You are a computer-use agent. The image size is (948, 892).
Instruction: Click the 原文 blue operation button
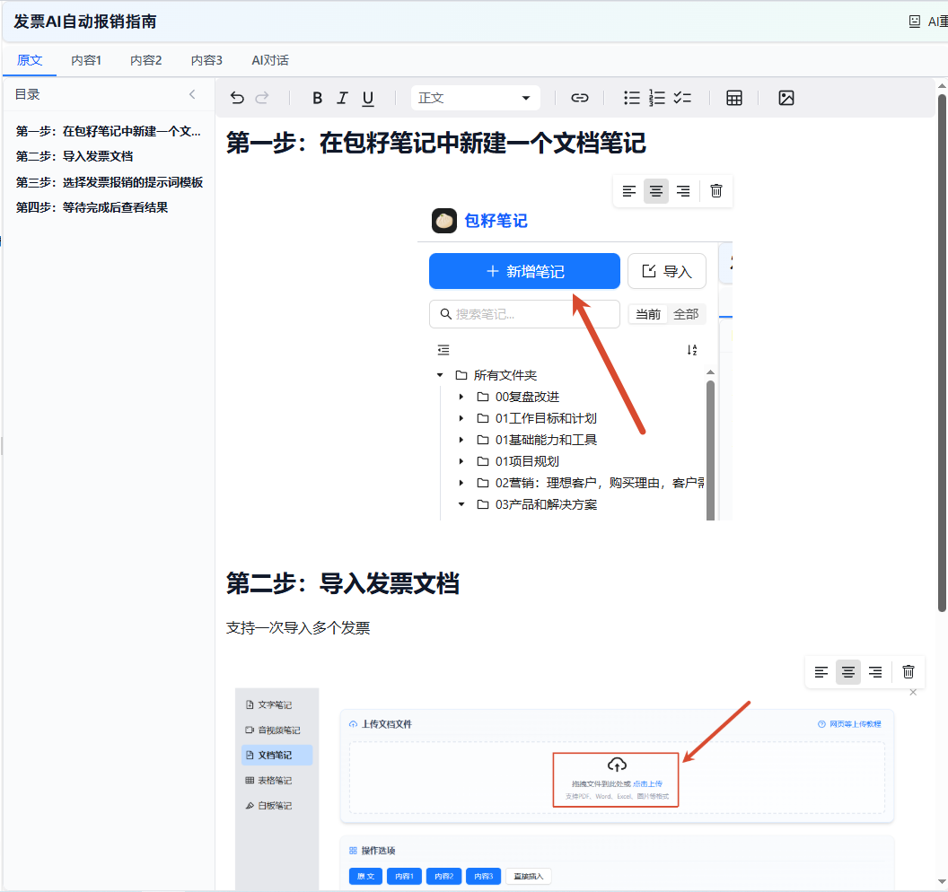point(365,876)
